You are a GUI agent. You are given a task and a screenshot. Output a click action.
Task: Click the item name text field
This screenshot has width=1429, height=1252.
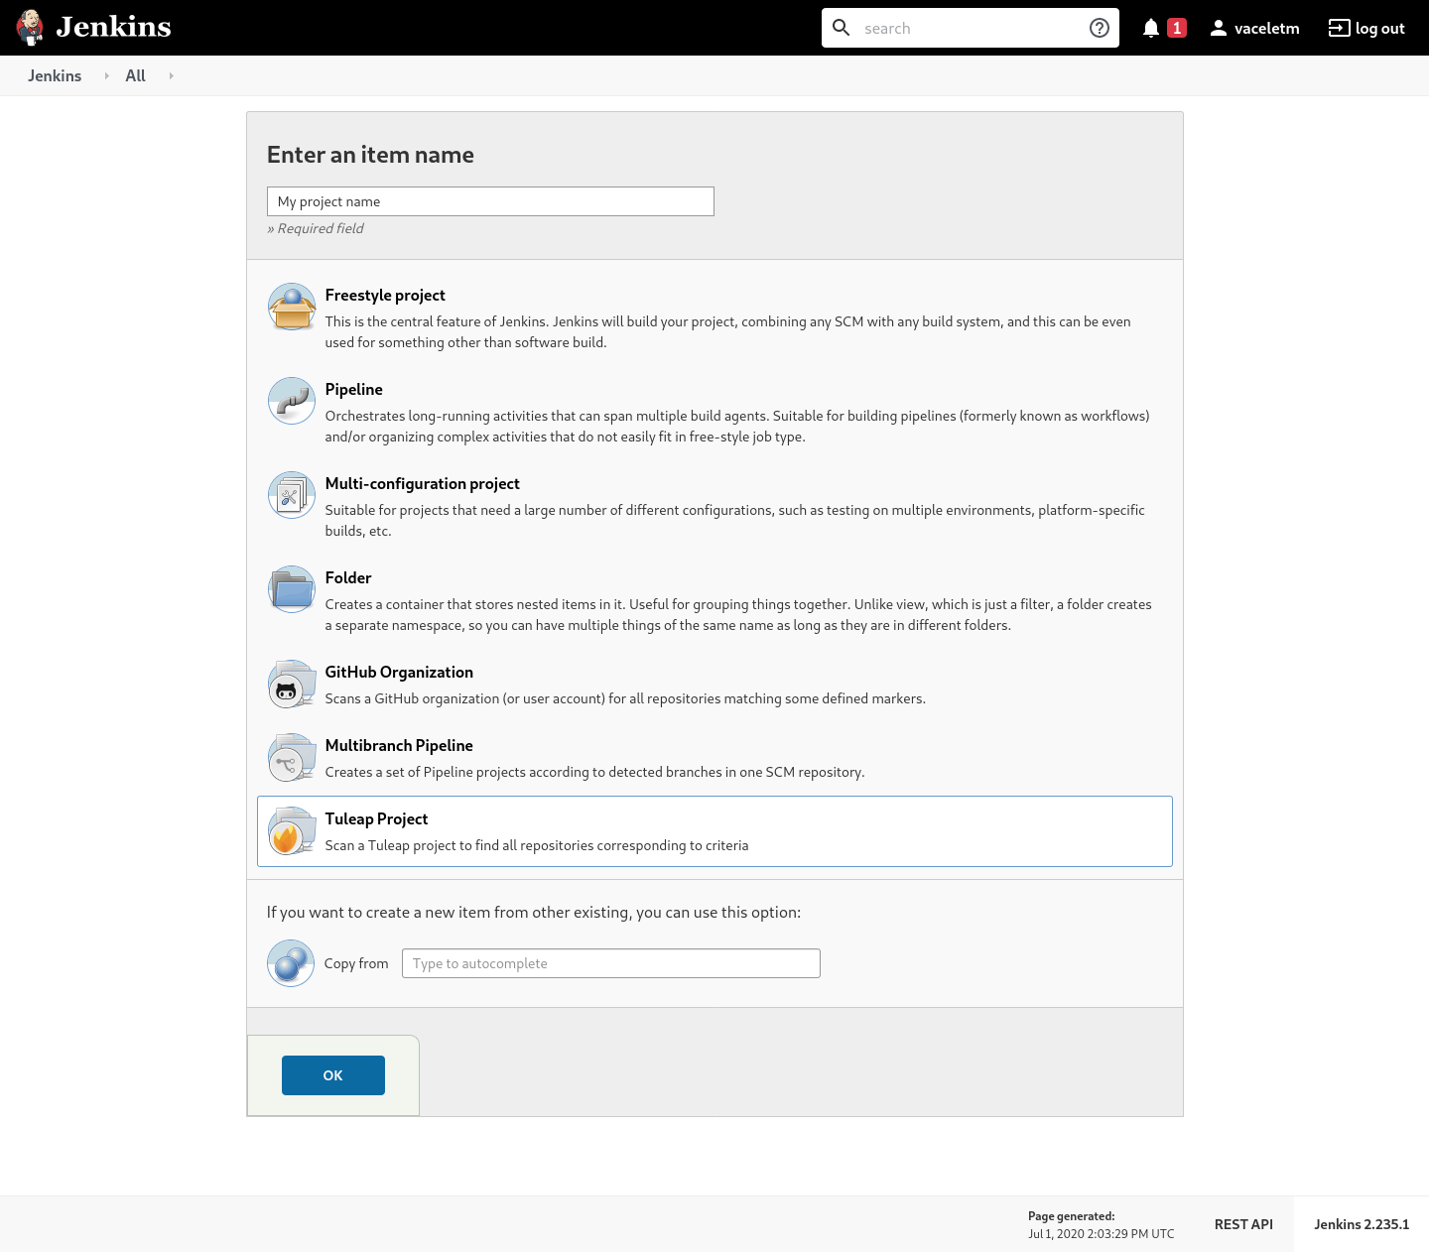click(490, 201)
